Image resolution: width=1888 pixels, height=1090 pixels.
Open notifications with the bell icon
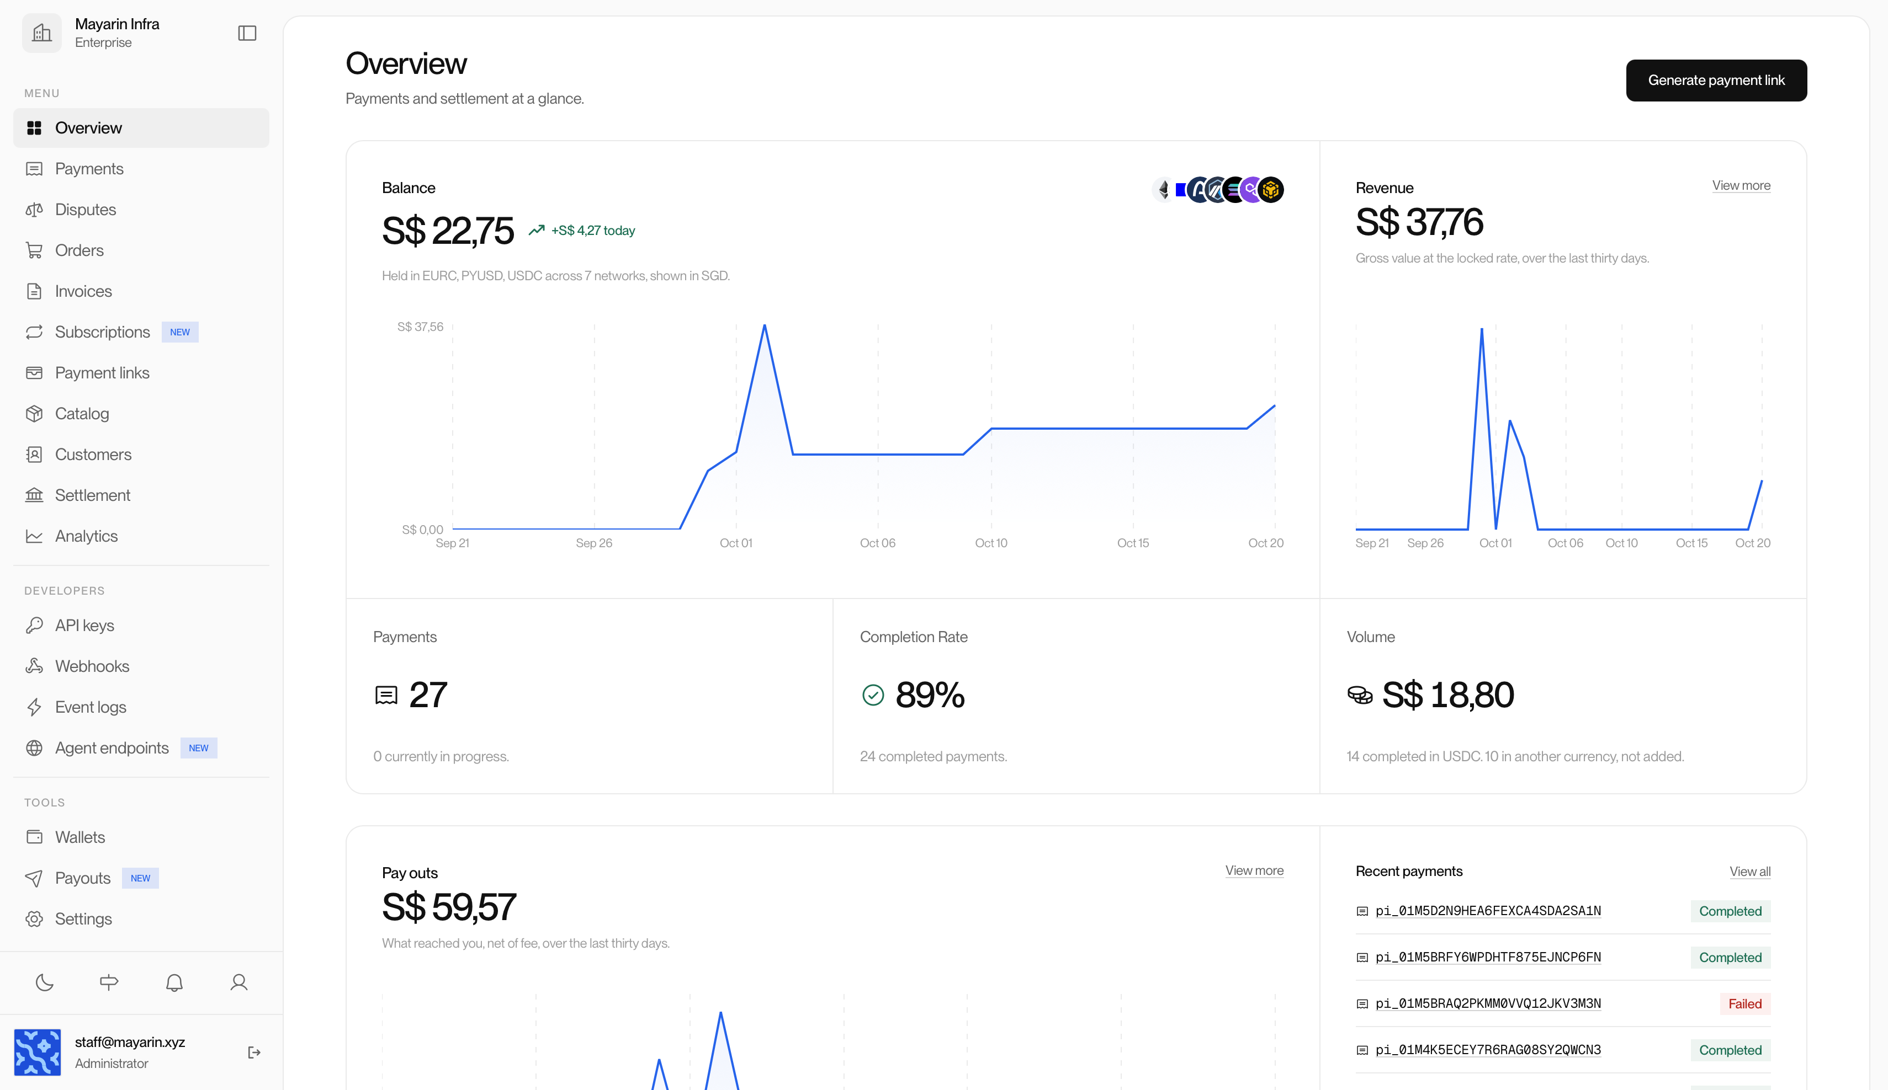pyautogui.click(x=174, y=982)
